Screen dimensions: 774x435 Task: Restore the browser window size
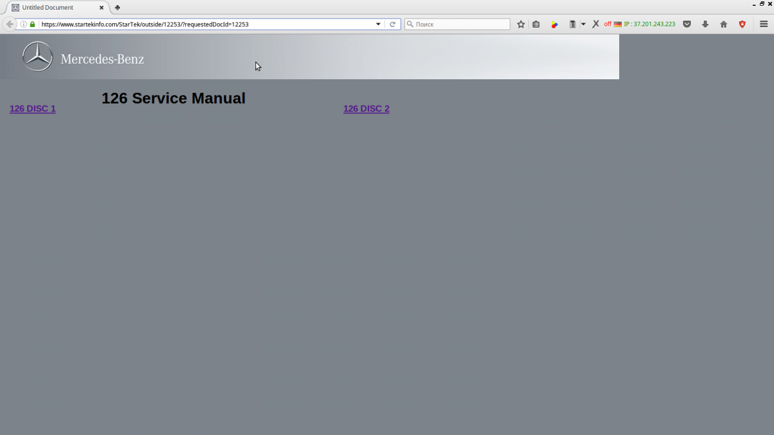click(x=762, y=4)
